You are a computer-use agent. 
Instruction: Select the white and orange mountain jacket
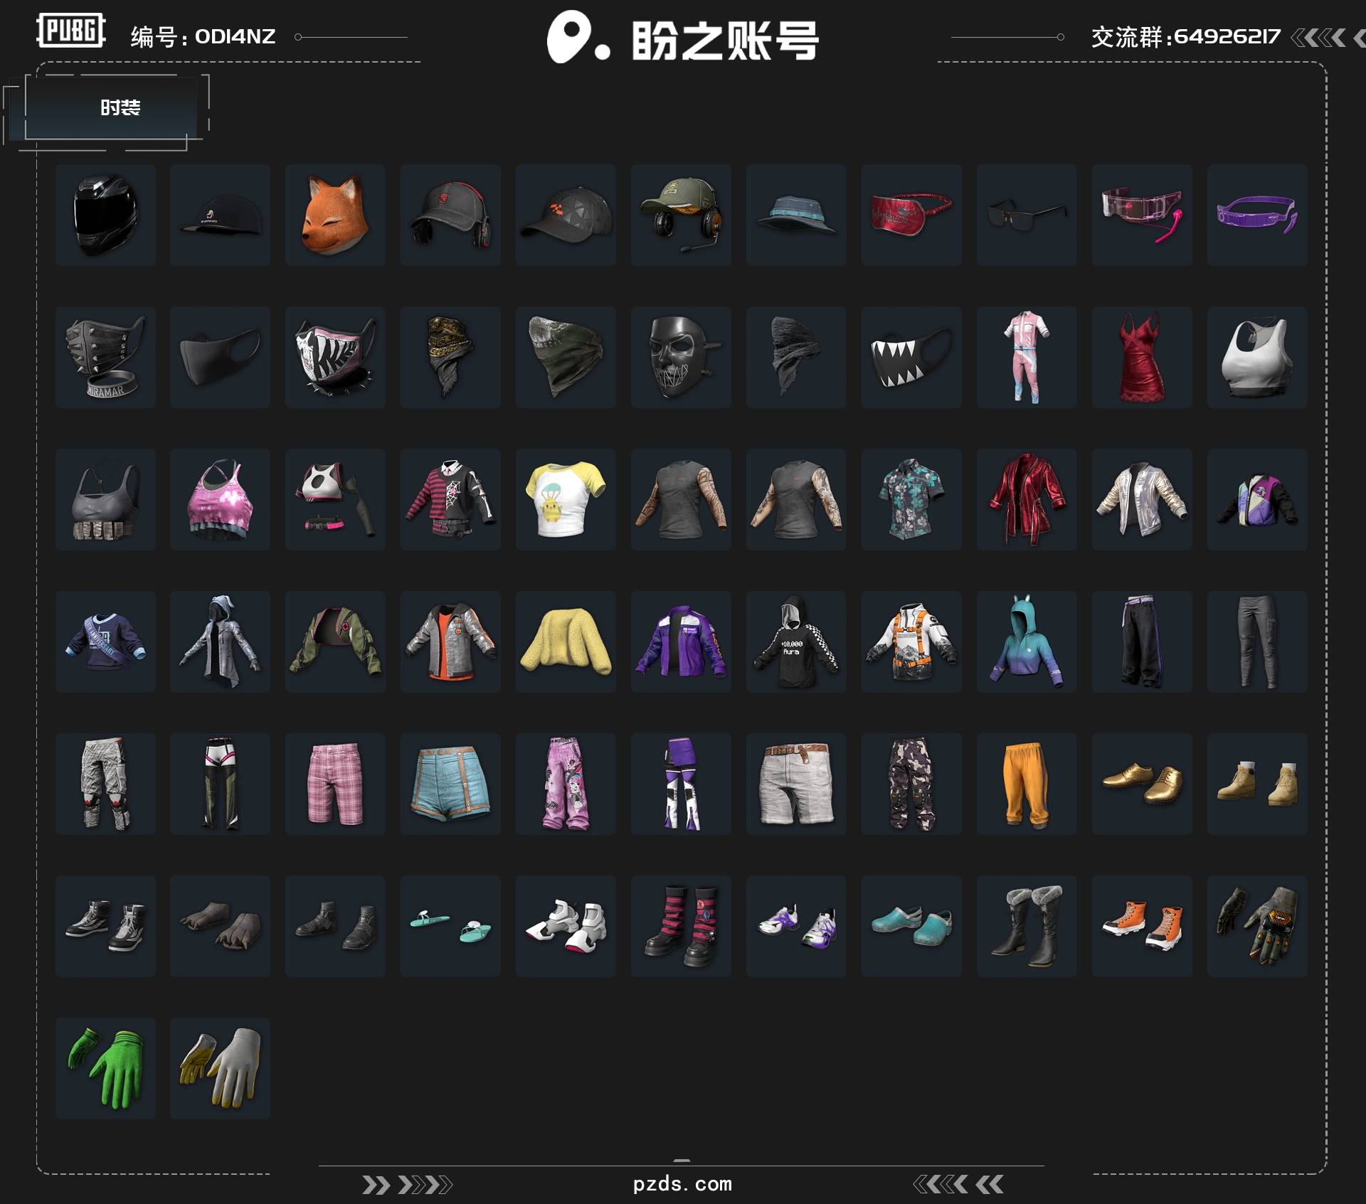tap(911, 641)
